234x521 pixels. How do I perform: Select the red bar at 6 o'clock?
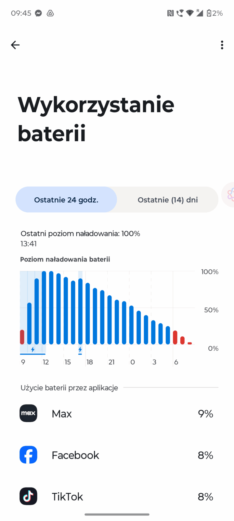pyautogui.click(x=175, y=338)
